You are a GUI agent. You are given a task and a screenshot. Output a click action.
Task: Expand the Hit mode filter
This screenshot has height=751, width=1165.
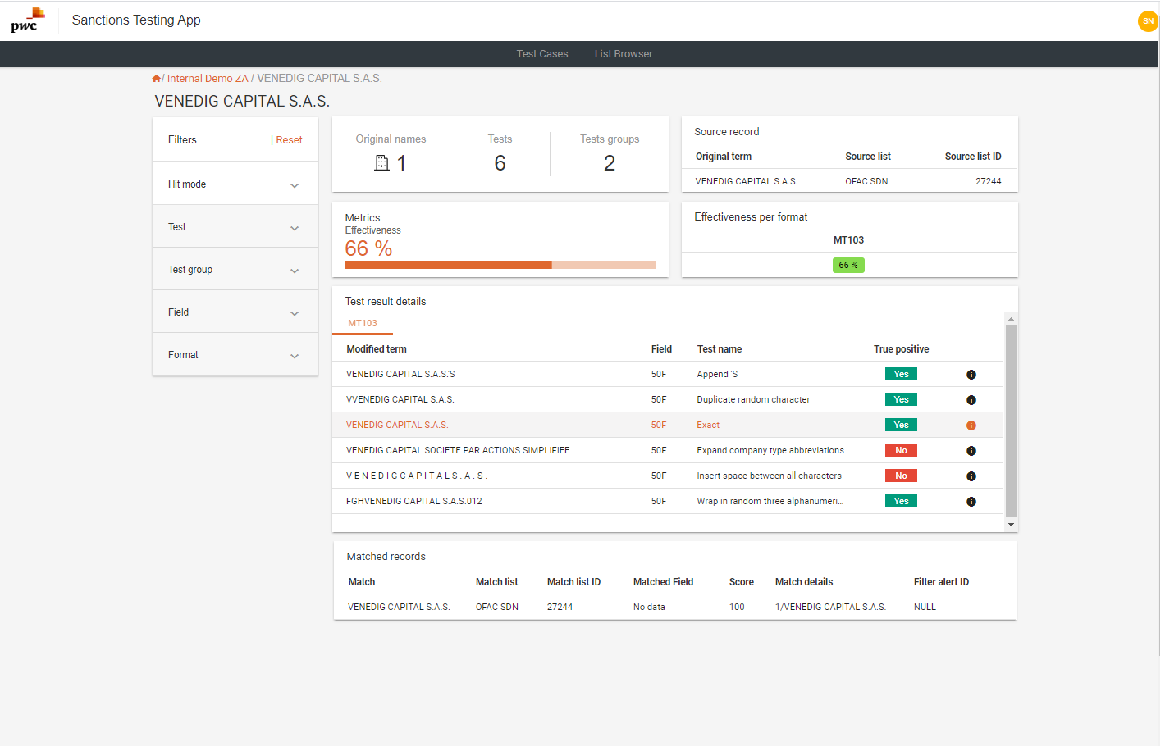tap(294, 185)
